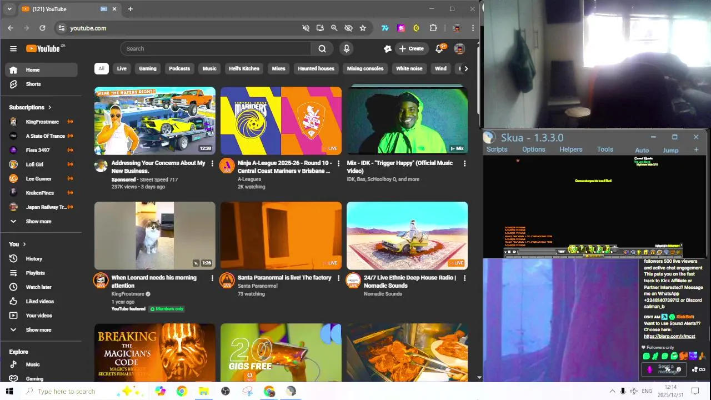Click the search magnifier button on YouTube
Image resolution: width=711 pixels, height=400 pixels.
tap(322, 48)
